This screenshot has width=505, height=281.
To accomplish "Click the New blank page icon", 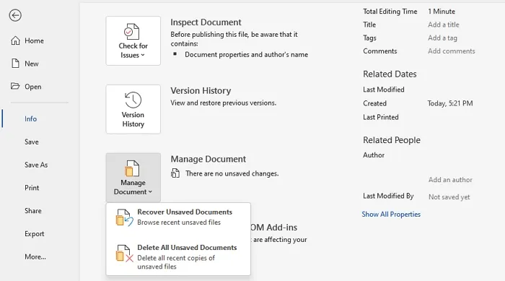I will point(15,64).
